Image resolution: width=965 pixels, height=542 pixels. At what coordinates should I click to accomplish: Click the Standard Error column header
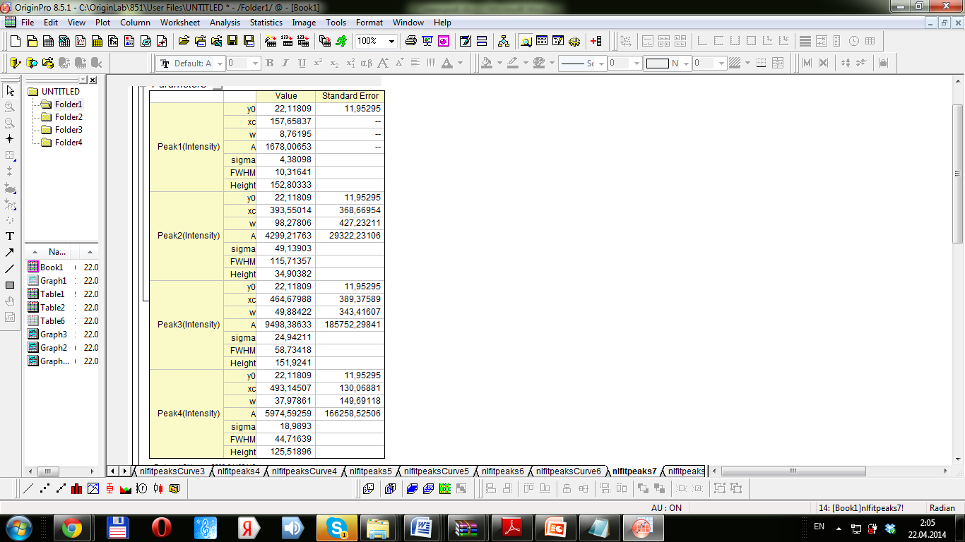pyautogui.click(x=350, y=96)
